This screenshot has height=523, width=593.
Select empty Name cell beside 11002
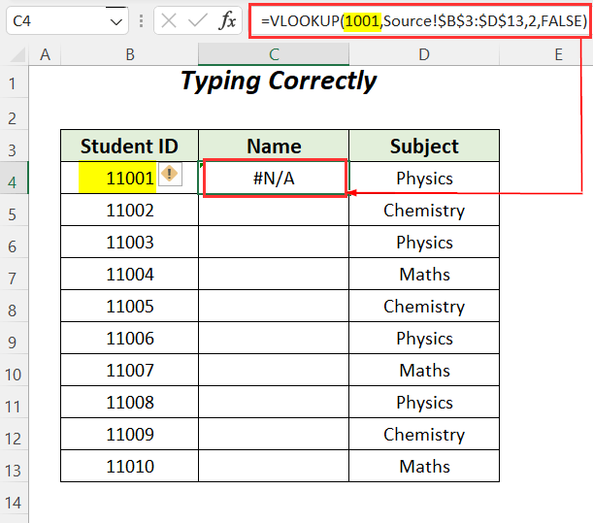[x=274, y=210]
